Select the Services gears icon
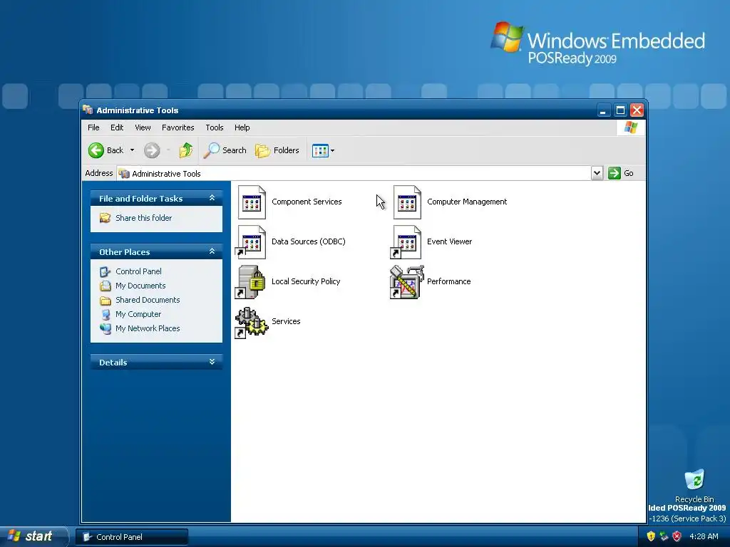The height and width of the screenshot is (547, 730). (252, 322)
